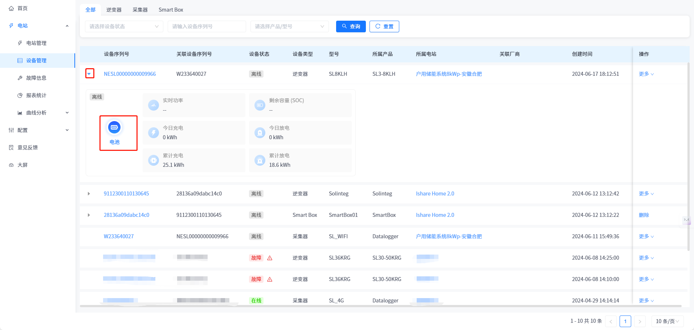The height and width of the screenshot is (330, 694).
Task: Click the remaining capacity SOC icon
Action: (260, 105)
